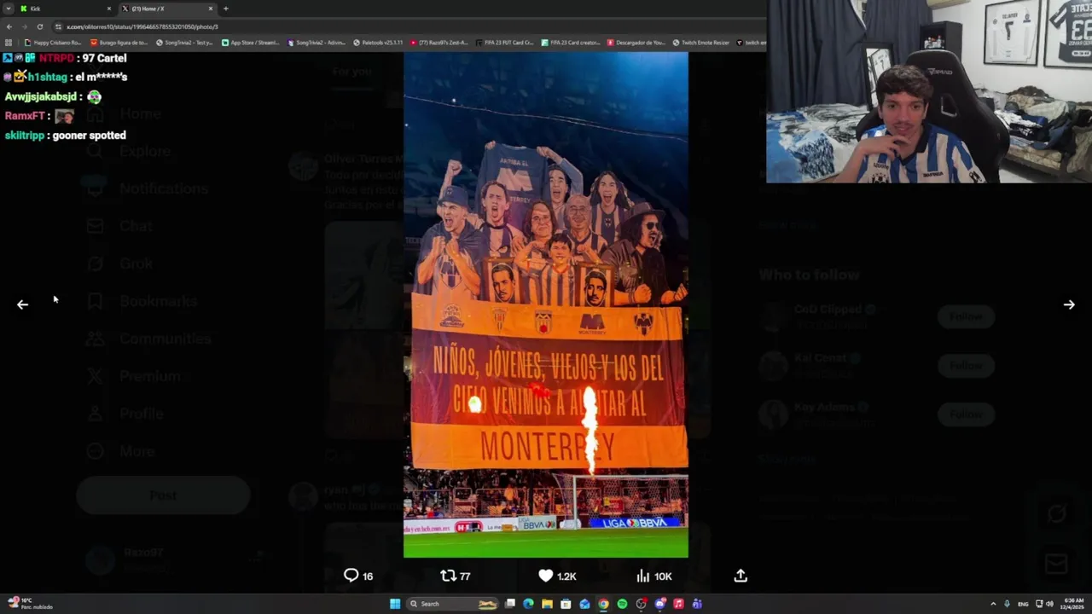1092x614 pixels.
Task: Open SongTrivia2 - Admin bookmark
Action: [x=317, y=43]
